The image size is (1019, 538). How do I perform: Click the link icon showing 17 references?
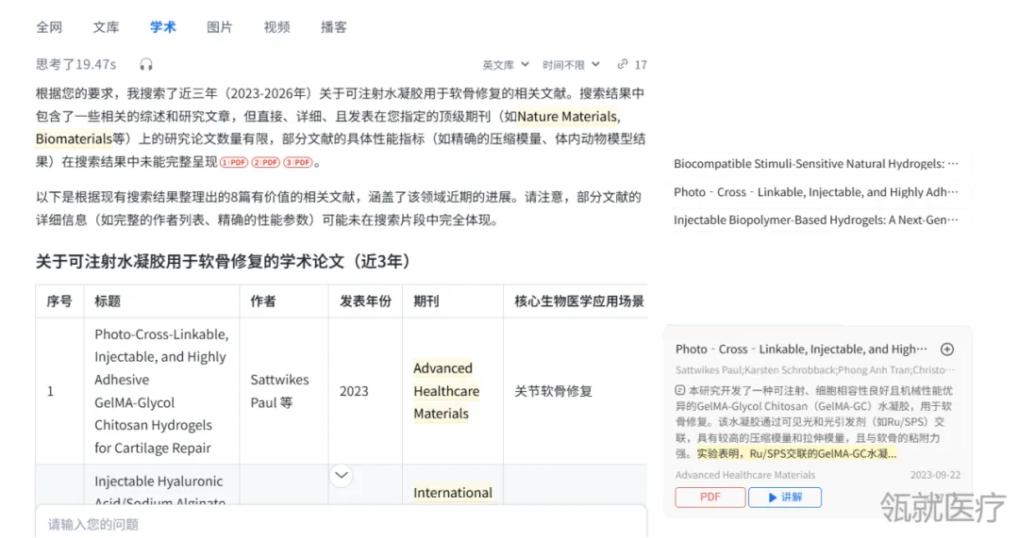[631, 65]
